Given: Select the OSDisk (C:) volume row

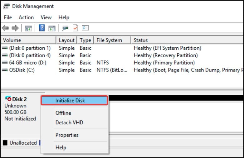Looking at the screenshot, I should coord(22,70).
